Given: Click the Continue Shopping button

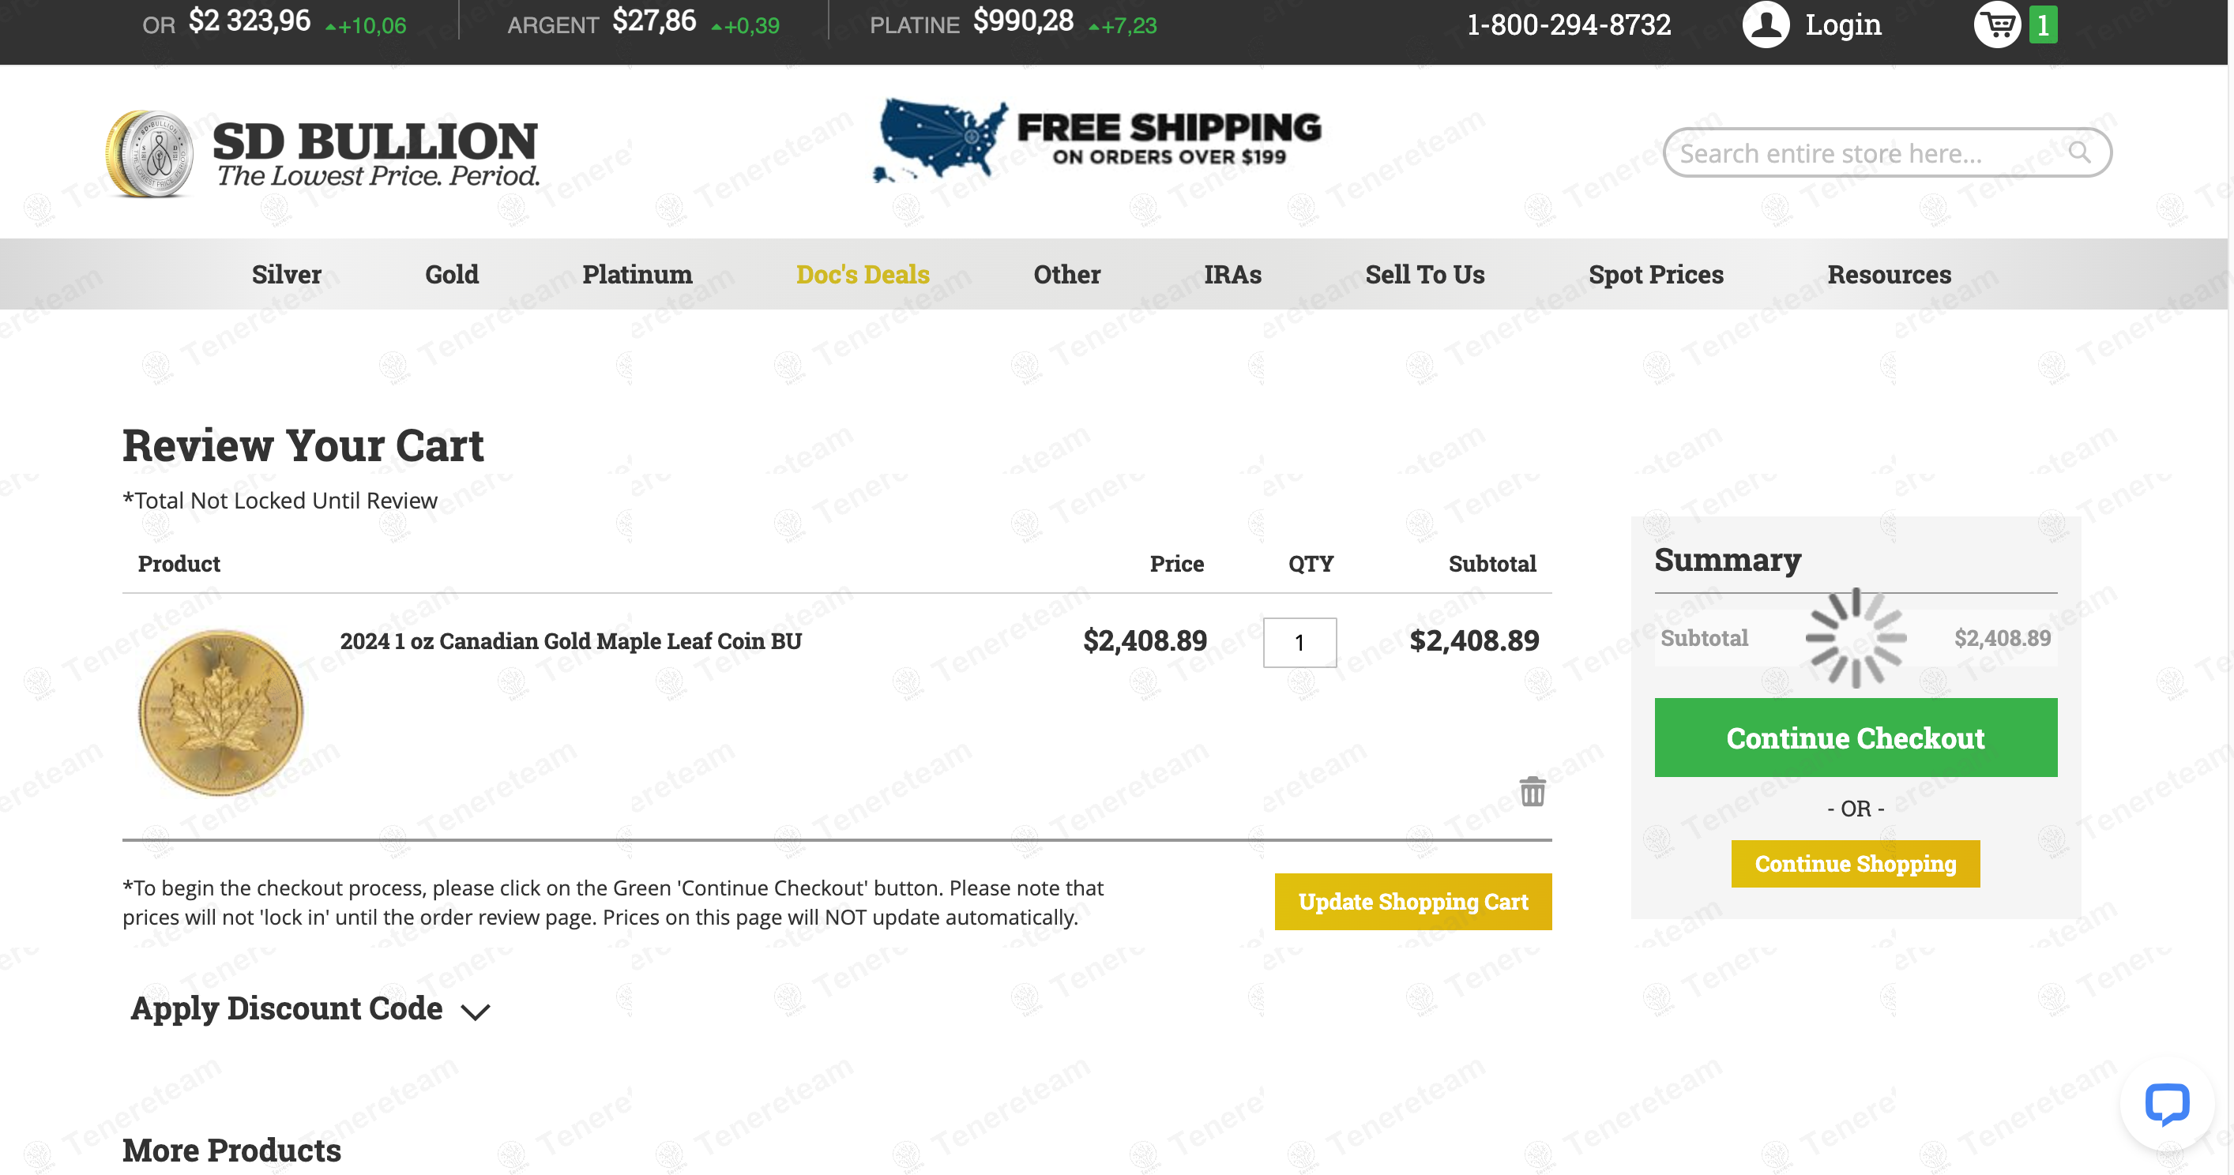Looking at the screenshot, I should point(1855,864).
